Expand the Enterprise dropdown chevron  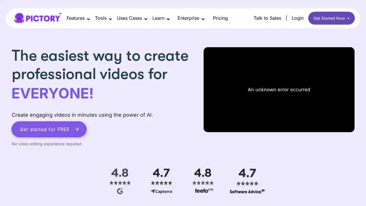[203, 19]
